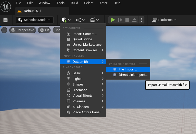Open the viewport hamburger options menu
Viewport: 196px width, 134px height.
(x=4, y=30)
